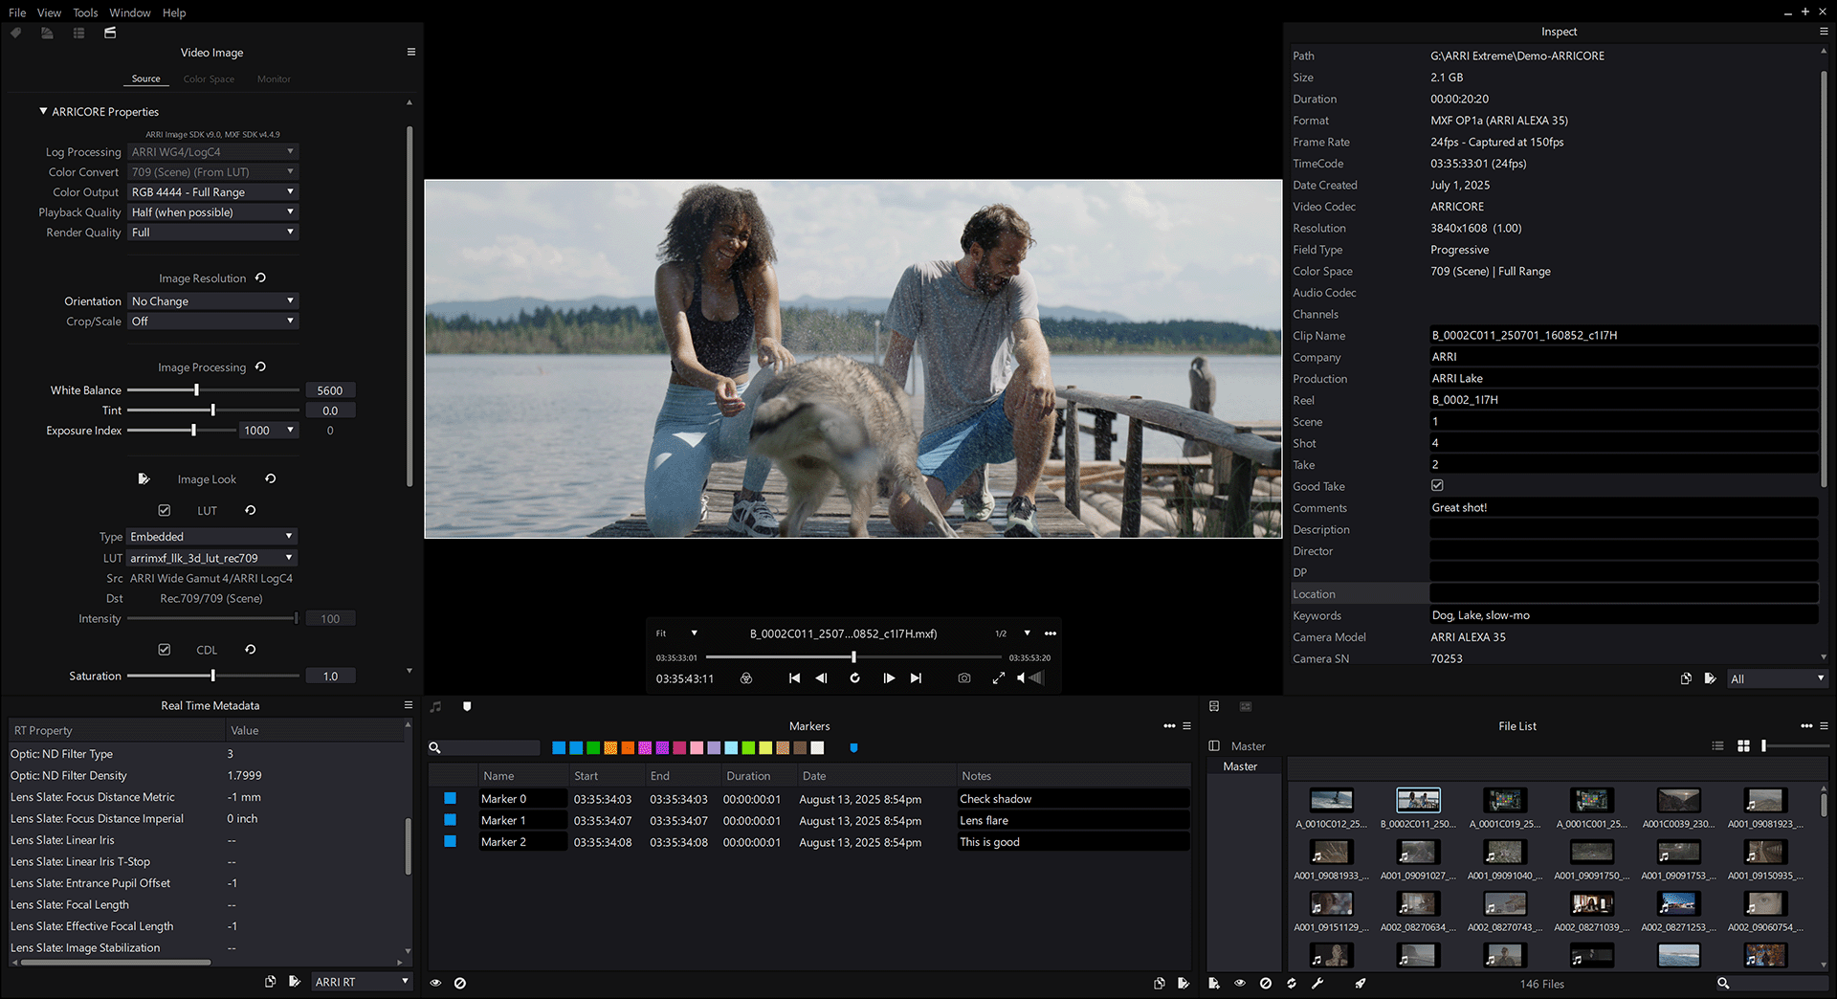Collapse the ARRICORE Properties section

pyautogui.click(x=43, y=112)
